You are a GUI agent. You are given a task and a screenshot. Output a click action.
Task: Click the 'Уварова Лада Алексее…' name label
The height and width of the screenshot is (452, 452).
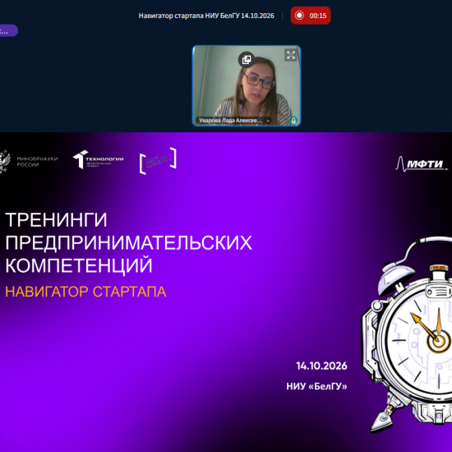[x=231, y=121]
